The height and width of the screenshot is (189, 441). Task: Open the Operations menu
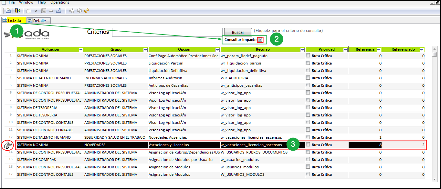60,2
